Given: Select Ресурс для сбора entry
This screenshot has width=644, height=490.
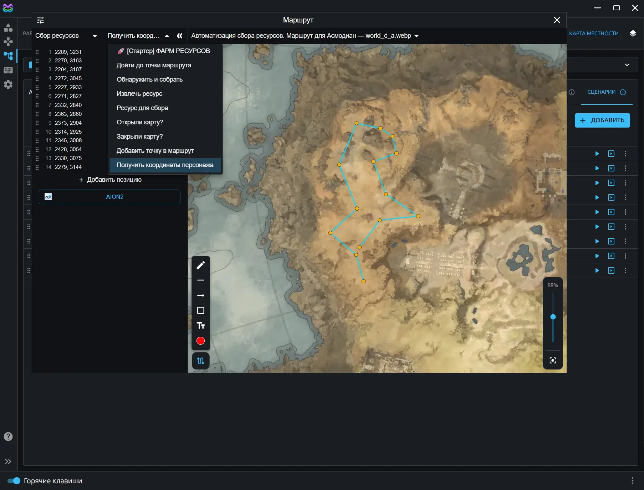Looking at the screenshot, I should click(x=165, y=108).
